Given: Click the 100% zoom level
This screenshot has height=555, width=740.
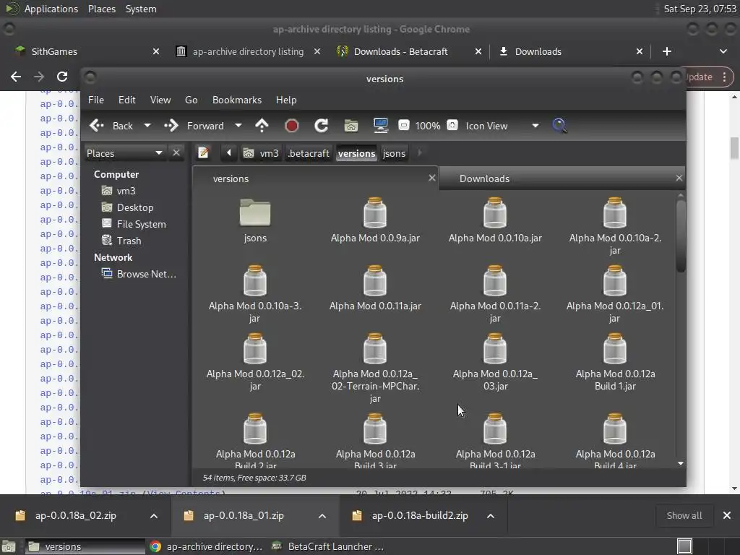Looking at the screenshot, I should tap(428, 126).
